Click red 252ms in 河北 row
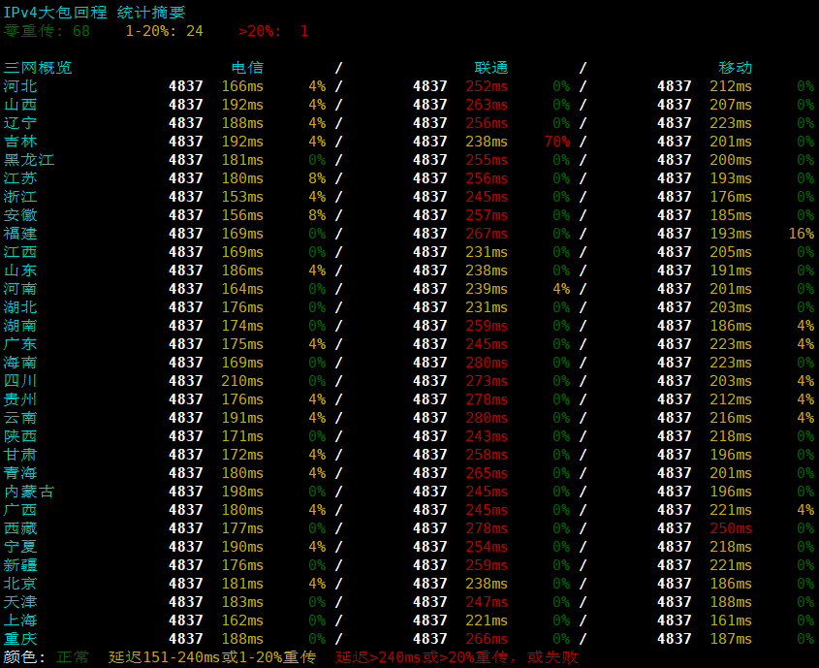The height and width of the screenshot is (668, 819). pyautogui.click(x=487, y=86)
